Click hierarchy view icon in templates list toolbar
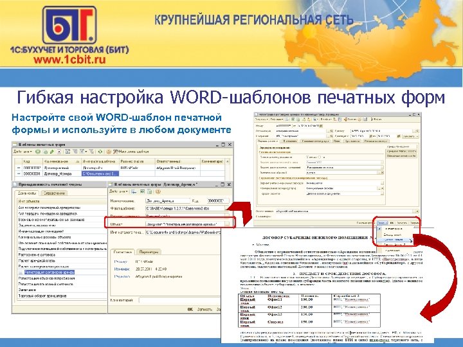This screenshot has height=347, width=463. tap(68, 152)
